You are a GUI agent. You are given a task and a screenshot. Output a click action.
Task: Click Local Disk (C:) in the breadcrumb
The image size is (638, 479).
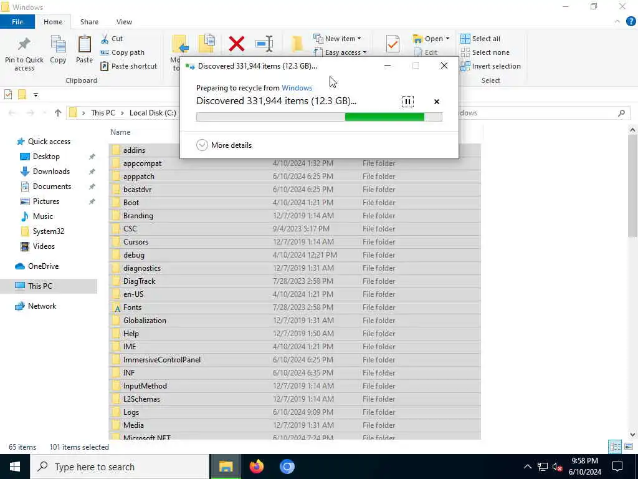coord(153,113)
